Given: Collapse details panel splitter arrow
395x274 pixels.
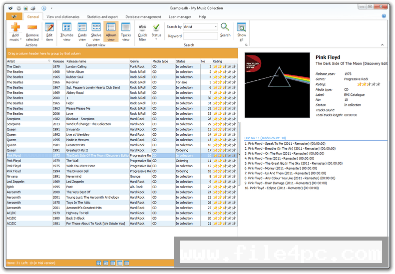Looking at the screenshot, I should [x=239, y=154].
